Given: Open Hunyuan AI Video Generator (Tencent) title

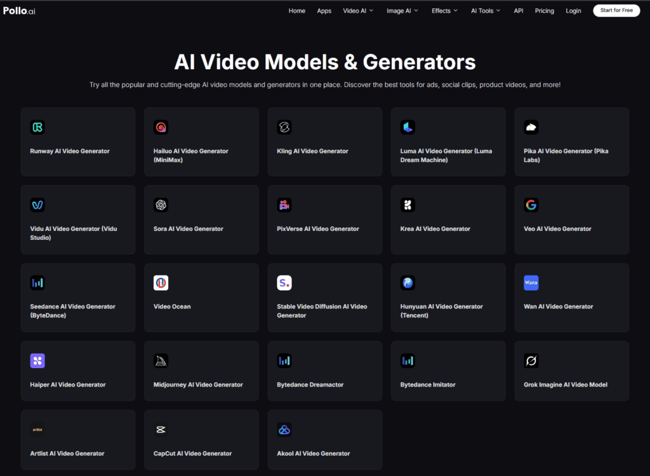Looking at the screenshot, I should [442, 311].
